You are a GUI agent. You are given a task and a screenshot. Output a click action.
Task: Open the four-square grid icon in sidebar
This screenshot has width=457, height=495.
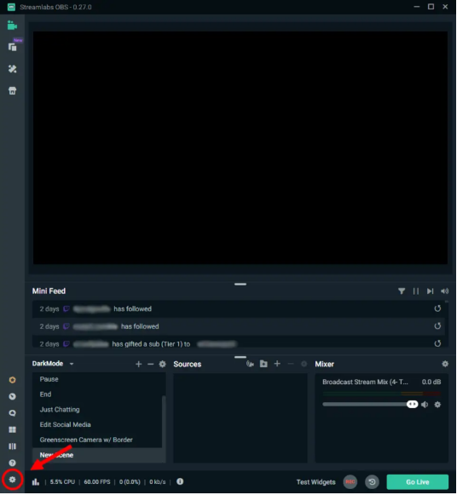[x=12, y=430]
